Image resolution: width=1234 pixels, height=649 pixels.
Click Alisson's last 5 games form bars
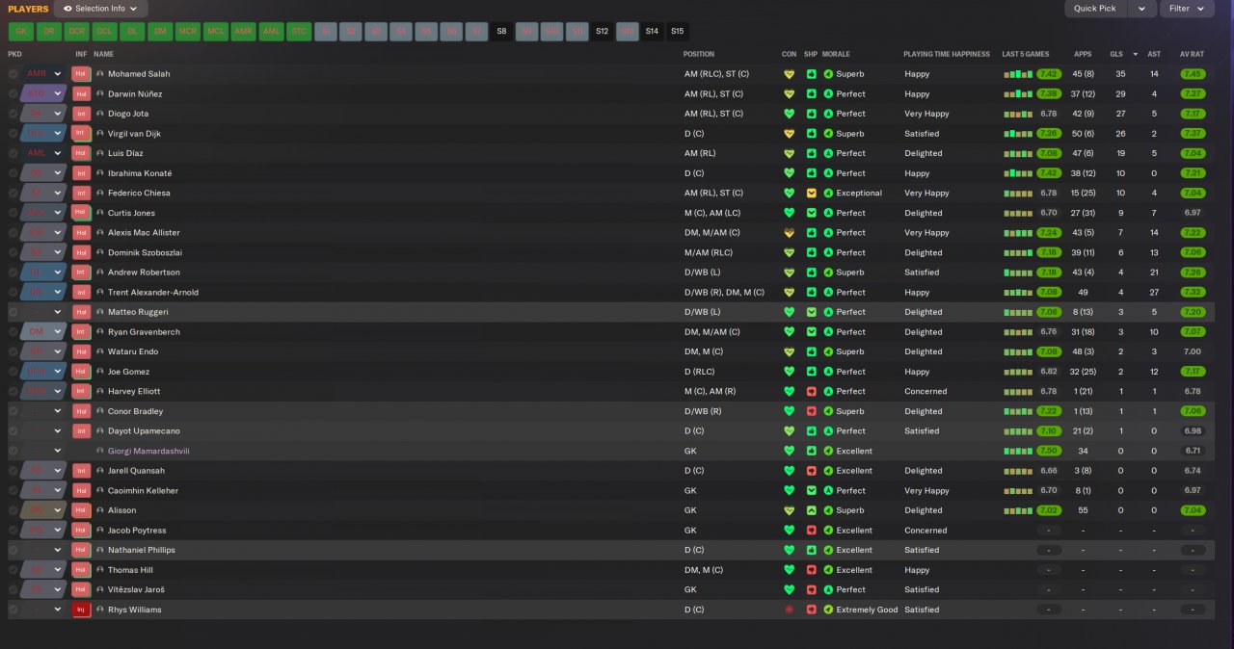[x=1018, y=510]
